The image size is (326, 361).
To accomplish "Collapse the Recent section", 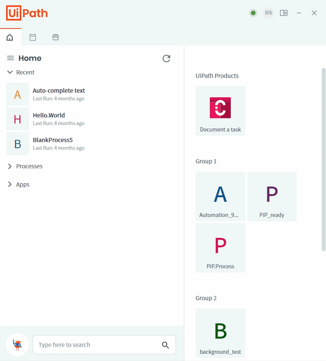I will tap(10, 72).
